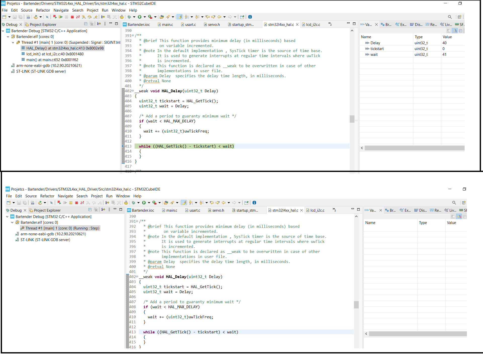Viewport: 483px width, 362px height.
Task: Open dropdown arrow beside upper Run button
Action: [x=145, y=17]
